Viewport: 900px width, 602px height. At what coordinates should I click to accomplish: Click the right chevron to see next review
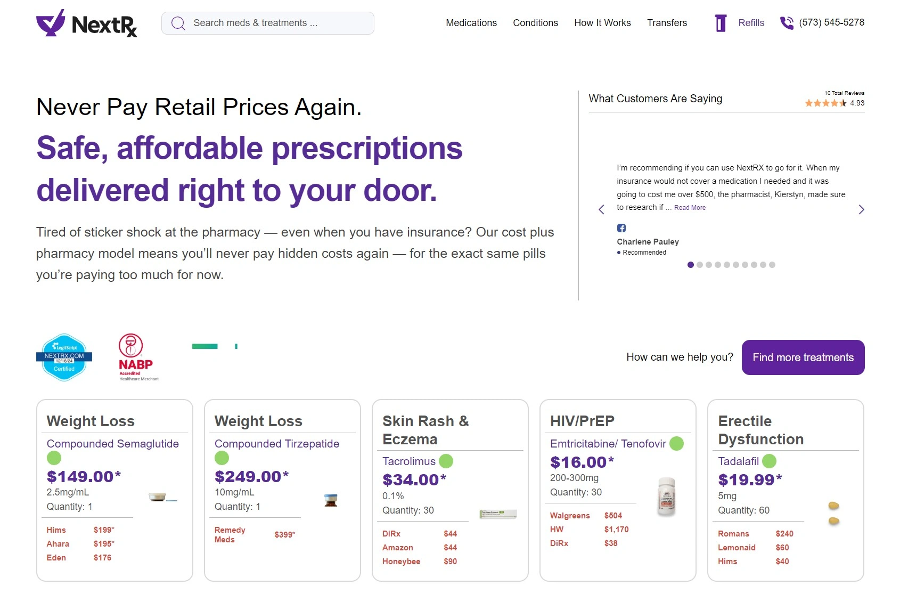pos(861,209)
